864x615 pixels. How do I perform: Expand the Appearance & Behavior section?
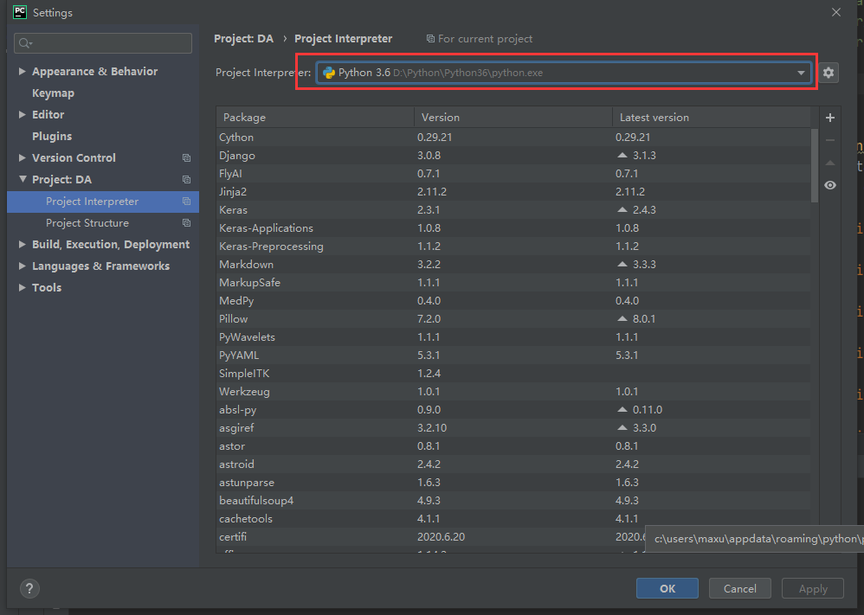tap(22, 72)
